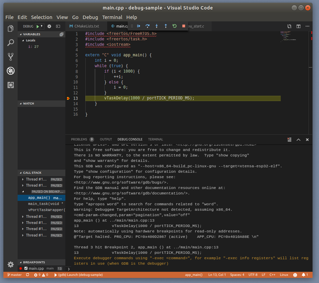Synchronize changes icon in status bar
Image resolution: width=319 pixels, height=283 pixels.
[27, 275]
